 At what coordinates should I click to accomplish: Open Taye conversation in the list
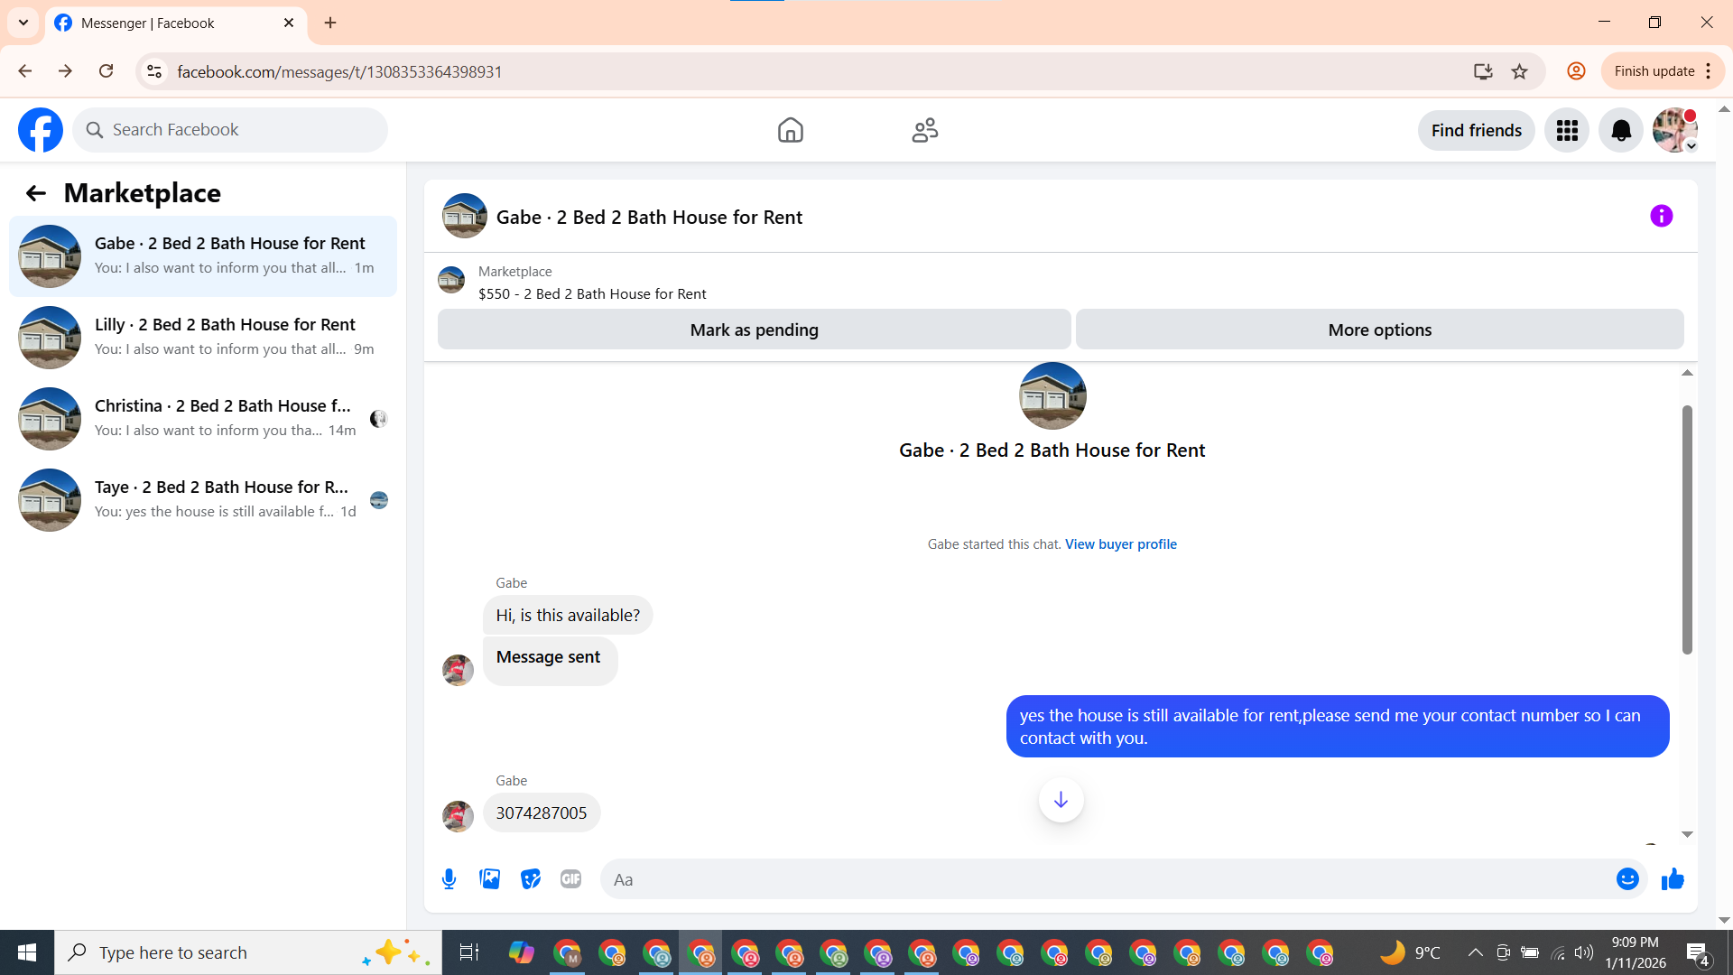(x=203, y=500)
